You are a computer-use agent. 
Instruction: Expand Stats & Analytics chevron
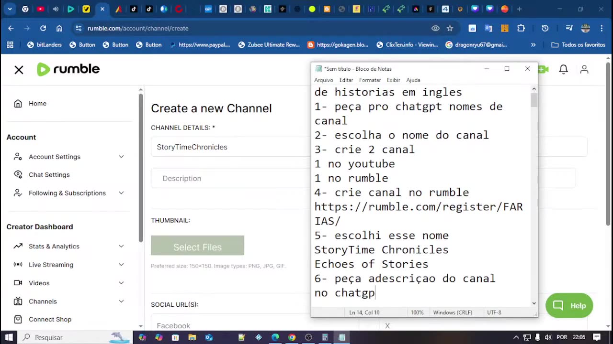tap(121, 247)
